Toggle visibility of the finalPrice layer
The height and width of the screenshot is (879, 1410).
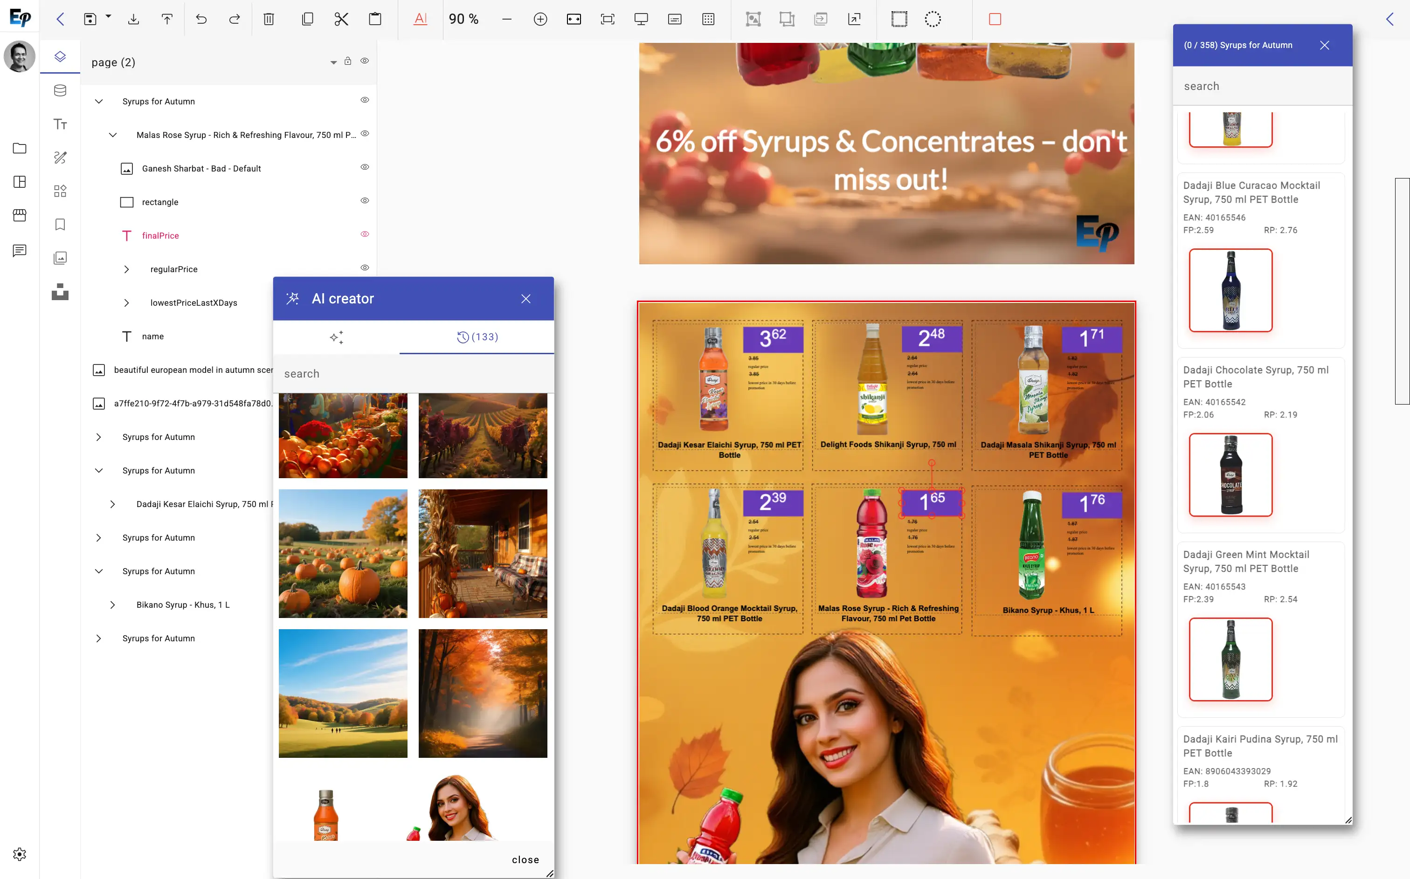(x=365, y=233)
